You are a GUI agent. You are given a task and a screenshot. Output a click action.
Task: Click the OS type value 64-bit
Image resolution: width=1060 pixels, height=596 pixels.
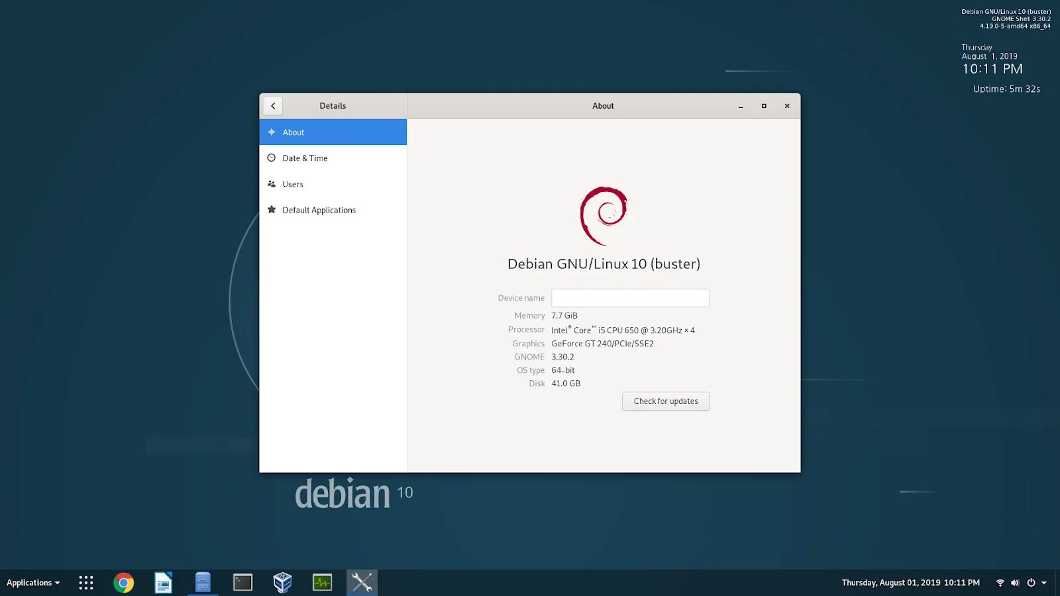pos(563,370)
